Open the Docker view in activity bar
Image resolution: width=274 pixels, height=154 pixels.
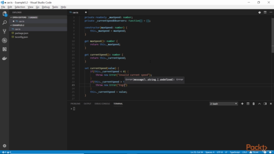5,58
